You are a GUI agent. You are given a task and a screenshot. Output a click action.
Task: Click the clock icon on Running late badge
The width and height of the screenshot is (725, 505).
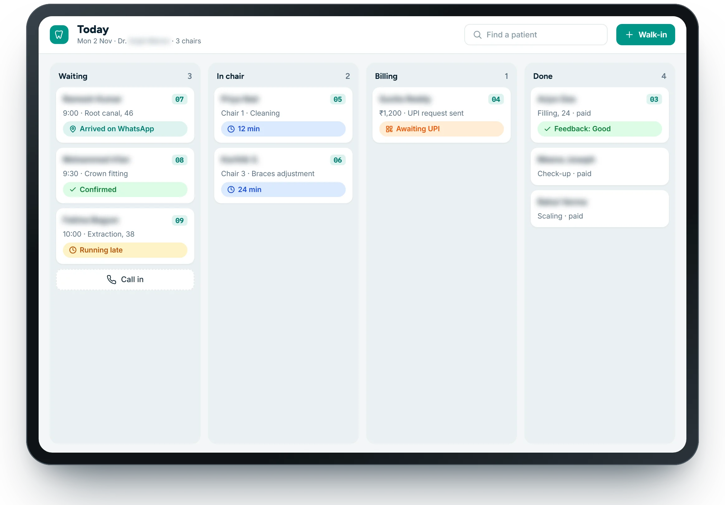click(x=73, y=250)
